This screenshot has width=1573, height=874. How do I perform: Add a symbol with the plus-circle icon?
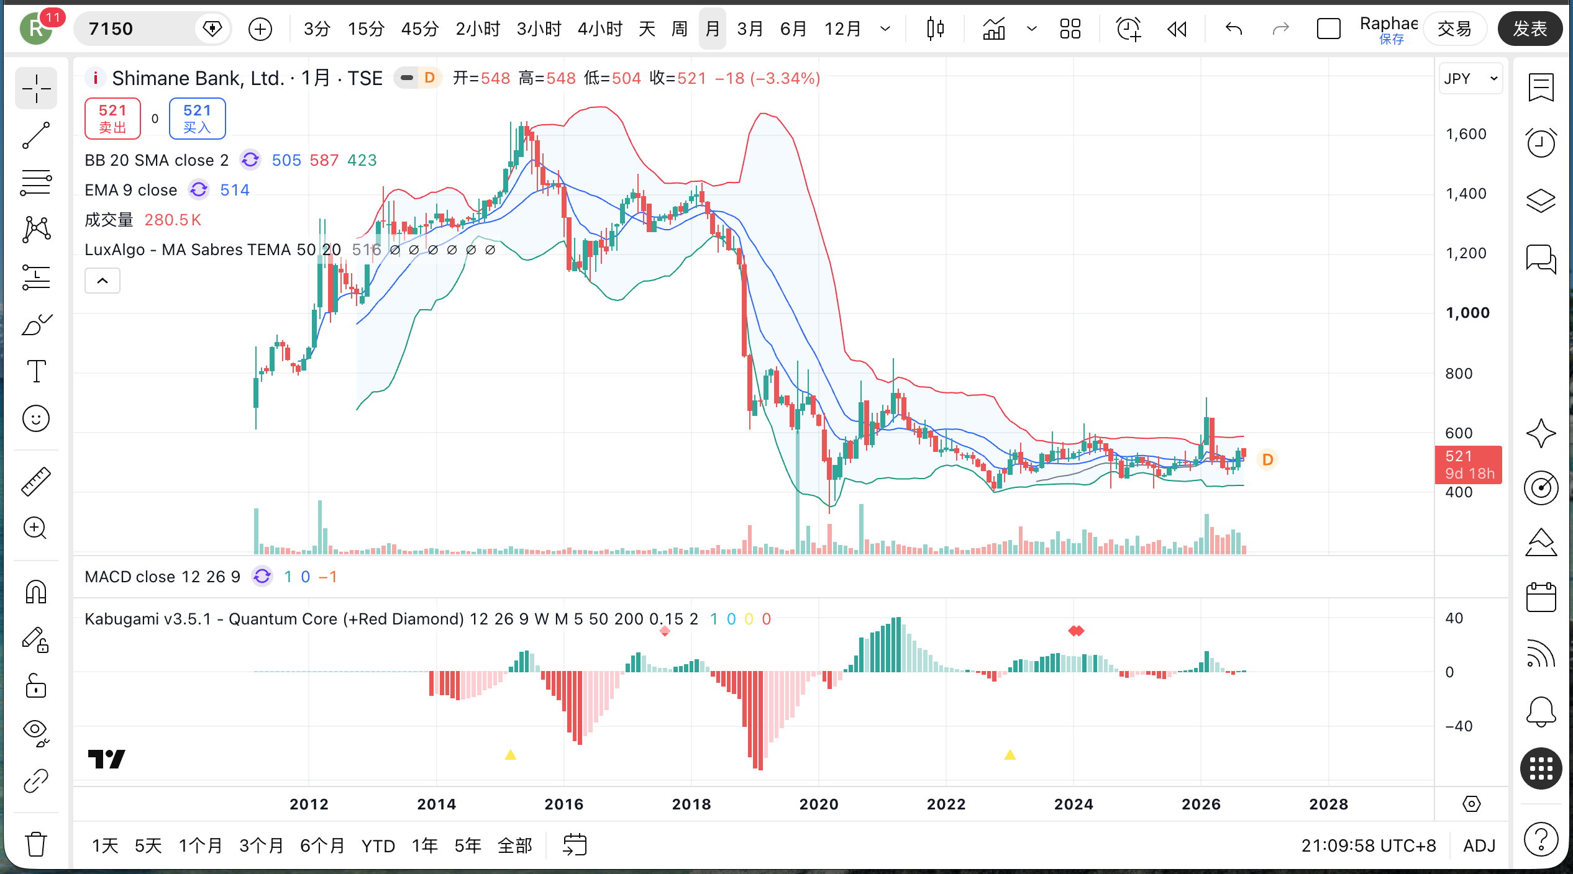click(x=260, y=29)
